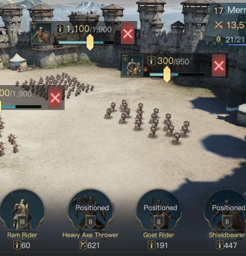Remove the 300/950 troop squad

click(x=219, y=65)
